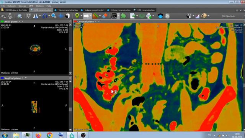The width and height of the screenshot is (245, 138).
Task: Open the Storage menu
Action: click(22, 6)
